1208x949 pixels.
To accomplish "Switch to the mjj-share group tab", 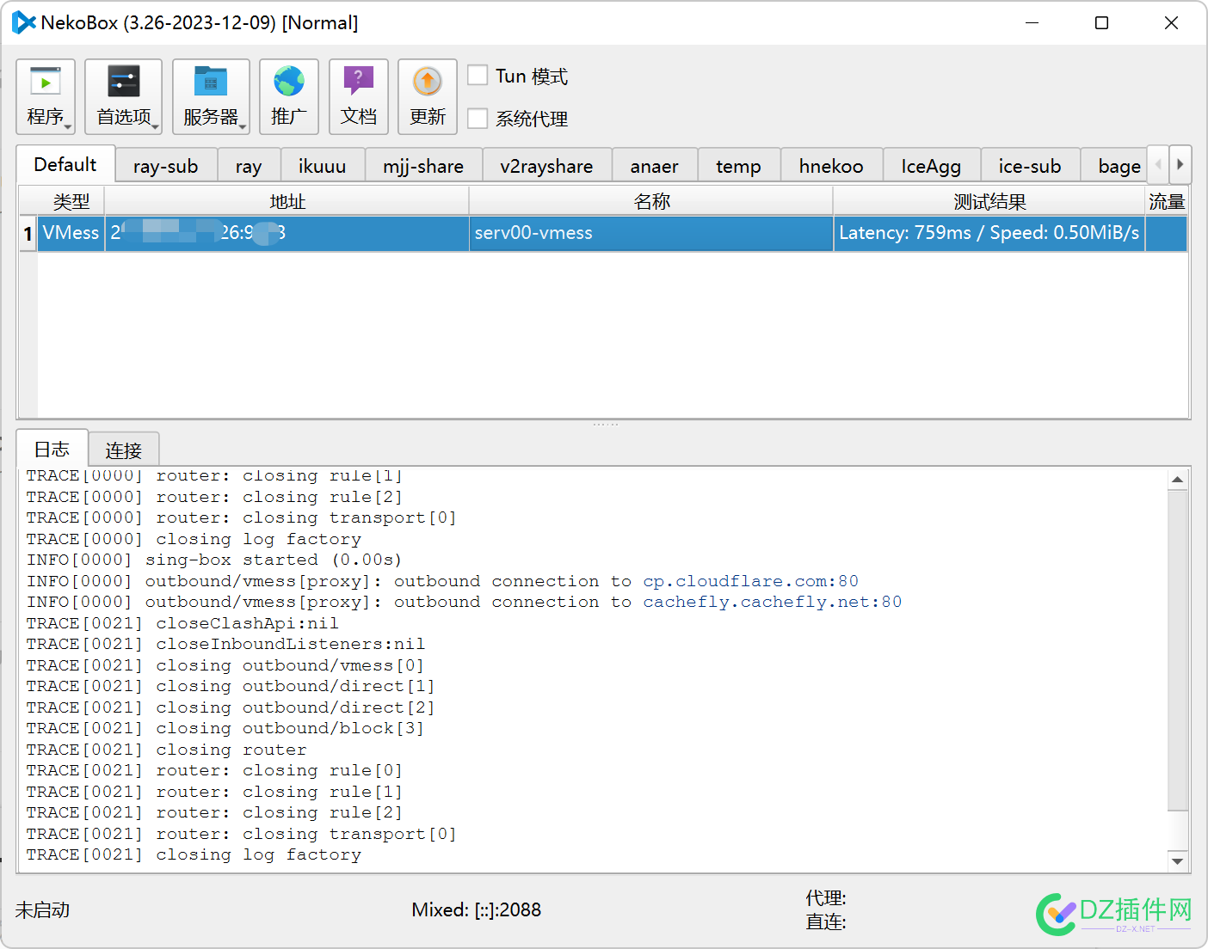I will (x=423, y=166).
